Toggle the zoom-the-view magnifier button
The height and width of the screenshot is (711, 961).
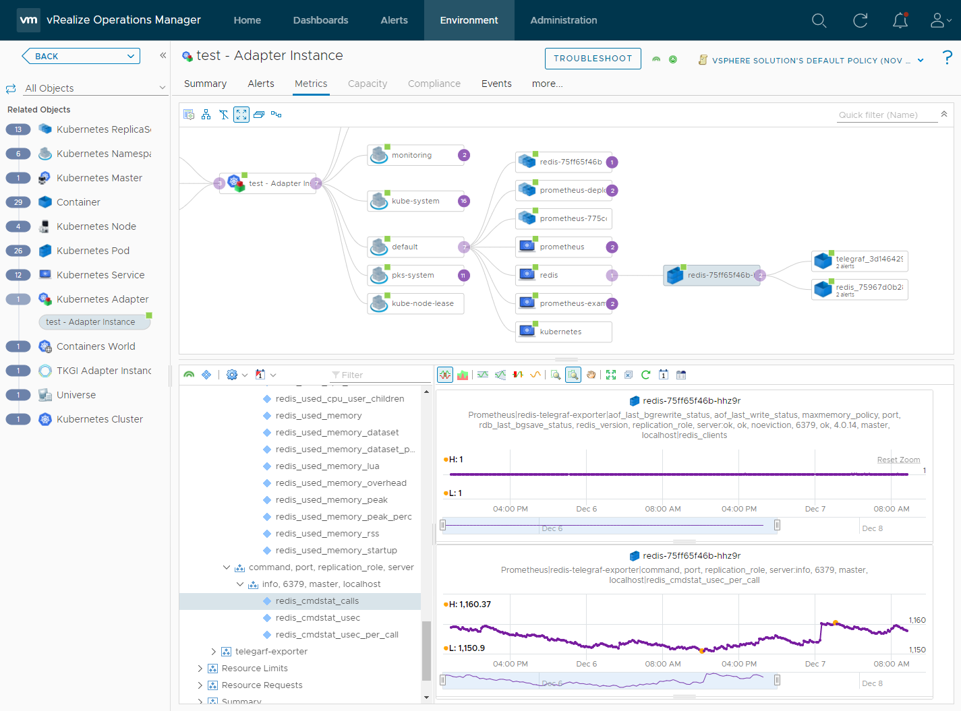point(573,375)
